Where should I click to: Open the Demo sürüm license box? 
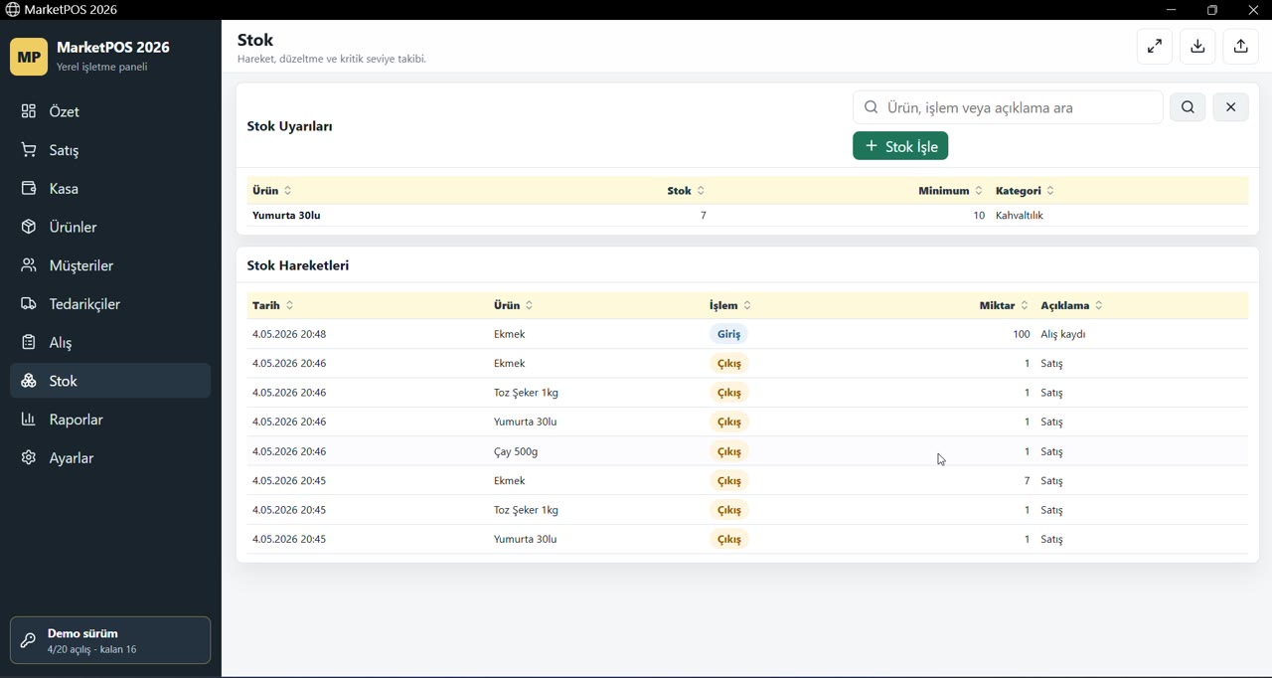tap(110, 640)
